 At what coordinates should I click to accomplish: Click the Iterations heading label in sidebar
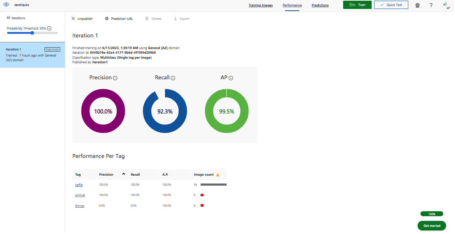click(x=18, y=18)
